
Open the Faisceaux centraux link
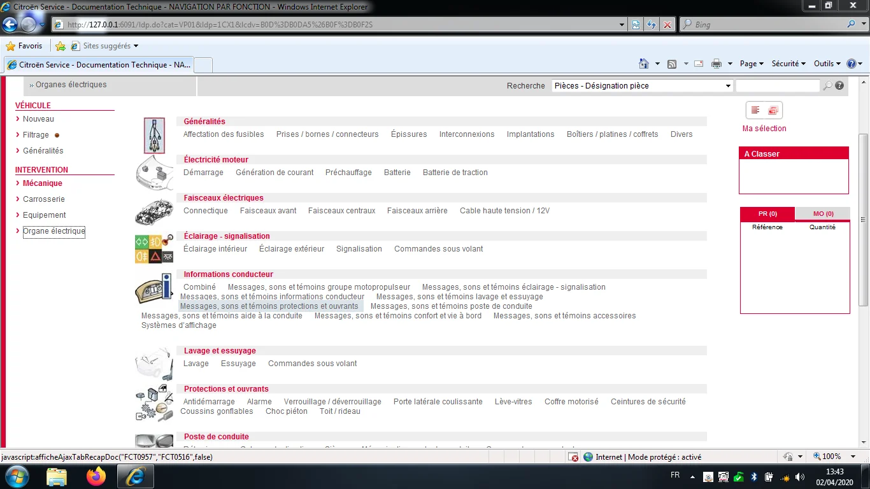[342, 211]
